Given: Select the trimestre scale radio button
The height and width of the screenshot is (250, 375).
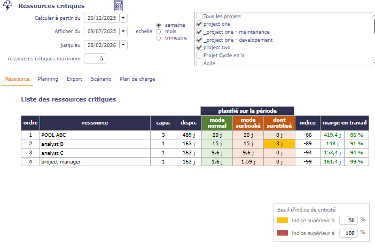Looking at the screenshot, I should point(159,38).
